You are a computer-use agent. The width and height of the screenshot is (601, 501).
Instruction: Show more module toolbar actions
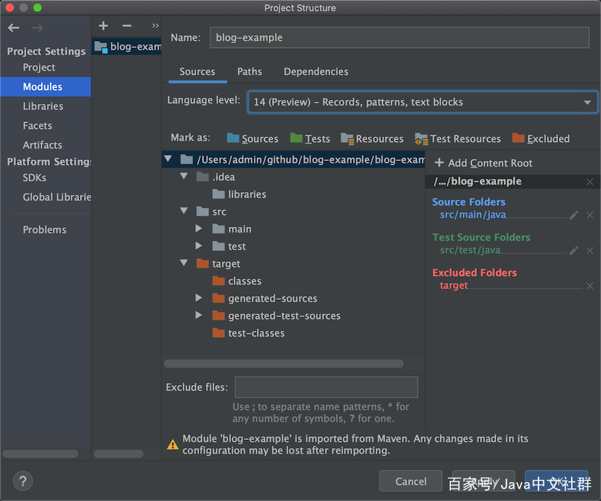point(155,26)
